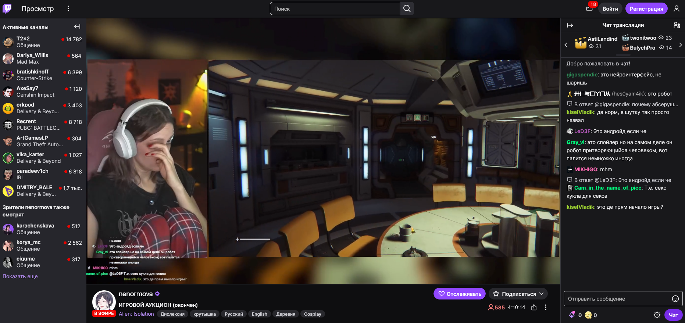Open the ciqume channel
This screenshot has width=685, height=323.
click(x=43, y=262)
